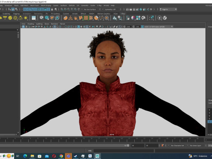The width and height of the screenshot is (212, 159).
Task: Click the four-dot teal swatches shelf icon
Action: pyautogui.click(x=138, y=18)
